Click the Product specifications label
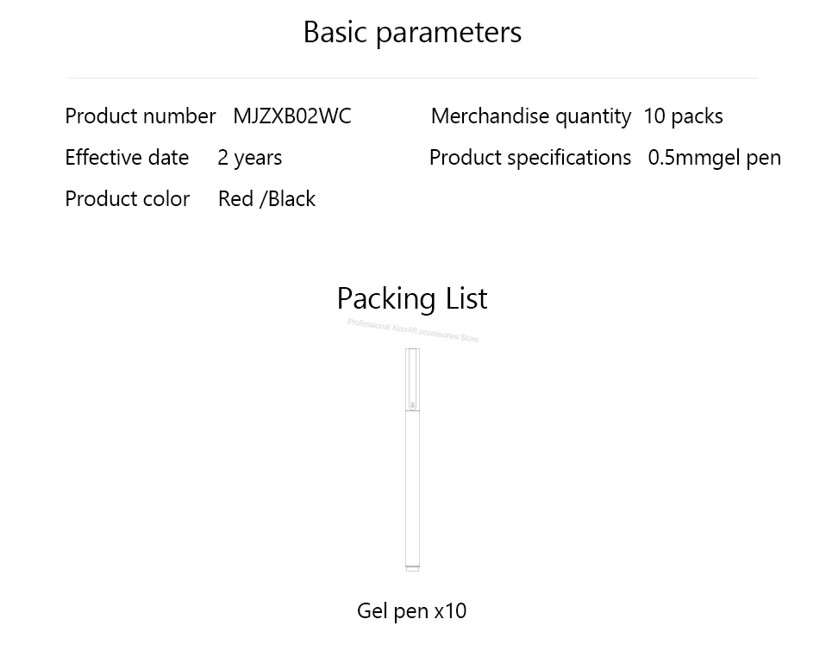The width and height of the screenshot is (826, 663). tap(529, 157)
